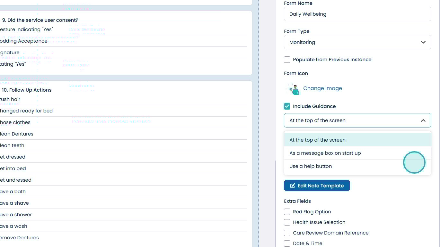Screen dimensions: 440x247
Task: Select the "Clean teeth" action row
Action: click(123, 145)
